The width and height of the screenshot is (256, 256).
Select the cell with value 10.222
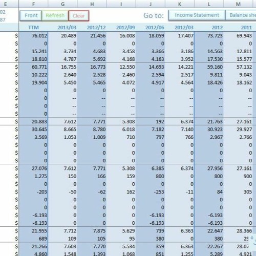coord(33,75)
